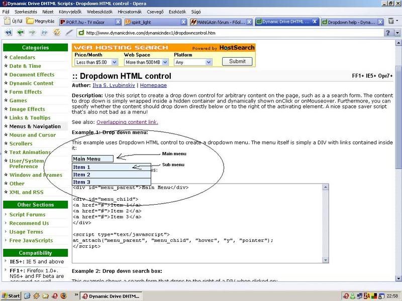Open the Script Forums link
This screenshot has width=402, height=301.
coord(28,215)
